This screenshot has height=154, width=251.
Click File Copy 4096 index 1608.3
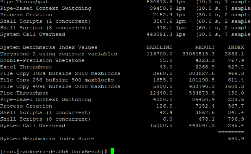tap(234, 86)
